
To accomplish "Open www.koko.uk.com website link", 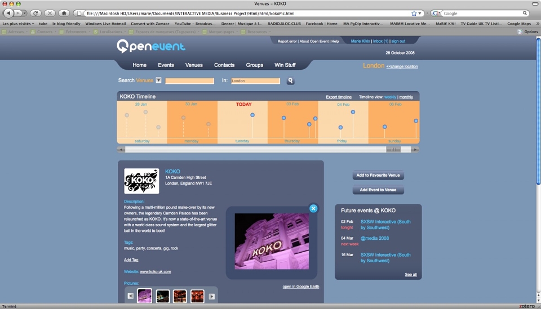I will coord(156,272).
